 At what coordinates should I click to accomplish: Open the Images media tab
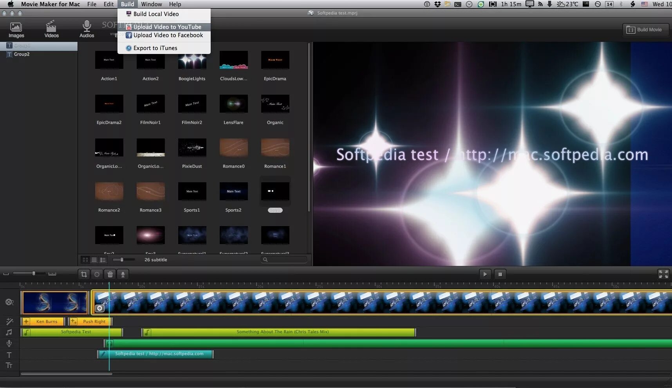coord(16,30)
